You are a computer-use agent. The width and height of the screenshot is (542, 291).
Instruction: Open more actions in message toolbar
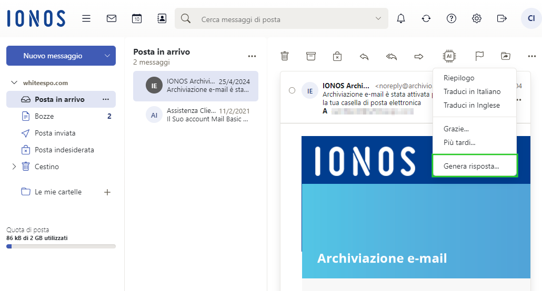pyautogui.click(x=531, y=56)
